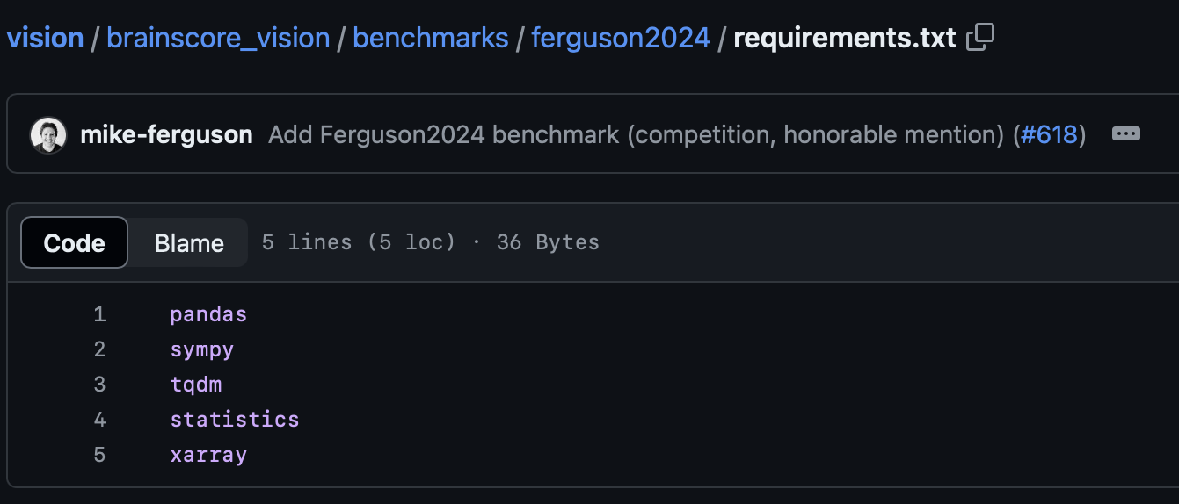Click the statistics requirement text

235,420
